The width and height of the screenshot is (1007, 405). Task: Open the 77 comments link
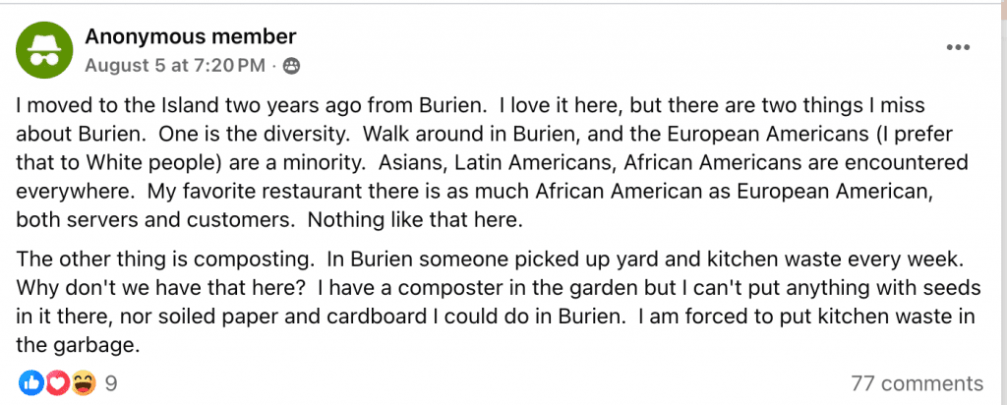click(x=917, y=383)
